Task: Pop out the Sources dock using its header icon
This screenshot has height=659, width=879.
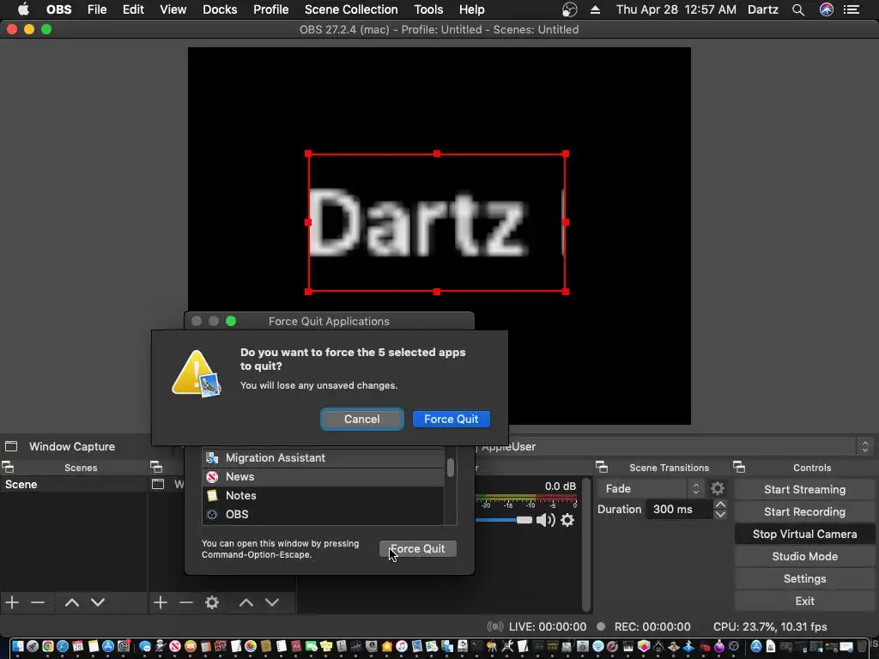Action: [x=156, y=467]
